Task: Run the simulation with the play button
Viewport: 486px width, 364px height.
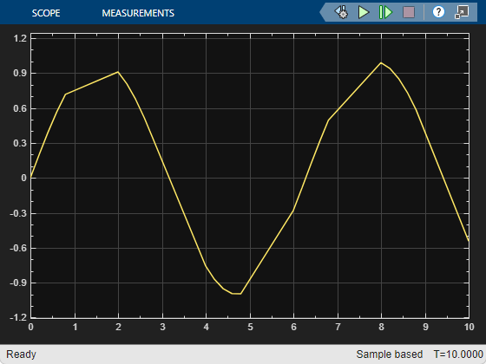Action: point(364,12)
